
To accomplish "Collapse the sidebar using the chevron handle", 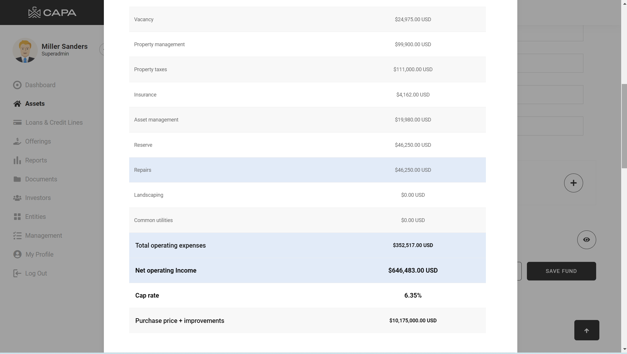I will (102, 49).
